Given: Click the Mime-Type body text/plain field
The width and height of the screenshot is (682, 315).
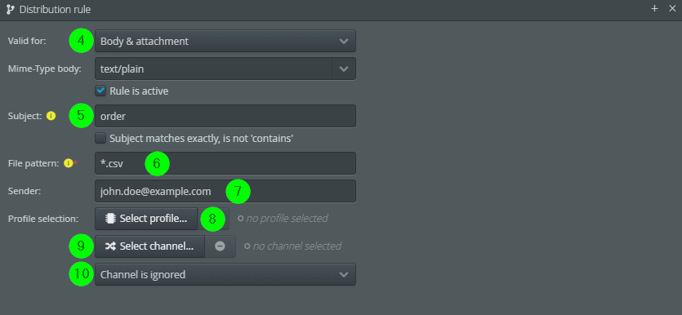Looking at the screenshot, I should tap(213, 69).
